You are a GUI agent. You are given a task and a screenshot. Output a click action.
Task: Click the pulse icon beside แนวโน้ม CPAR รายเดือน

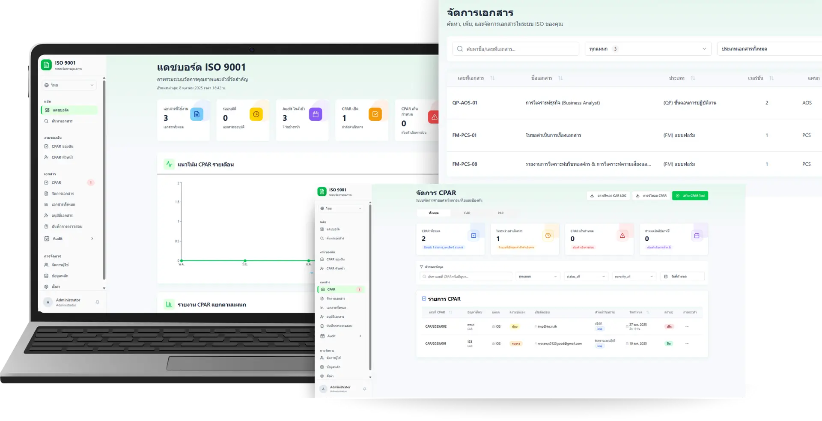point(169,164)
